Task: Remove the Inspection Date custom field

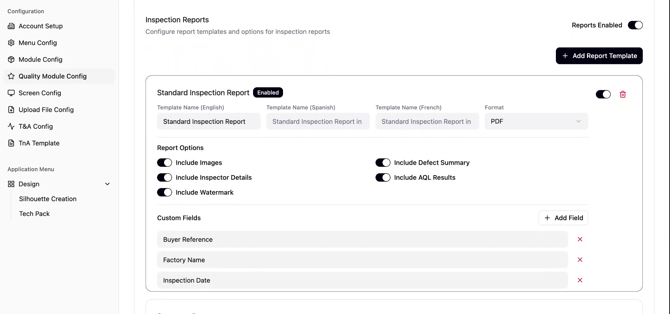Action: 580,280
